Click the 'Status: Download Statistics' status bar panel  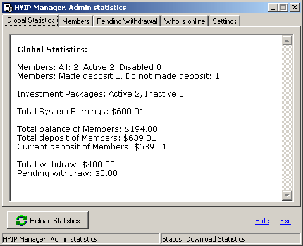click(231, 239)
